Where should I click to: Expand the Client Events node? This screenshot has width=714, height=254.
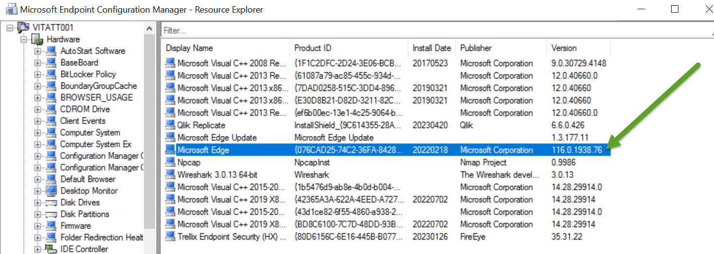point(38,121)
